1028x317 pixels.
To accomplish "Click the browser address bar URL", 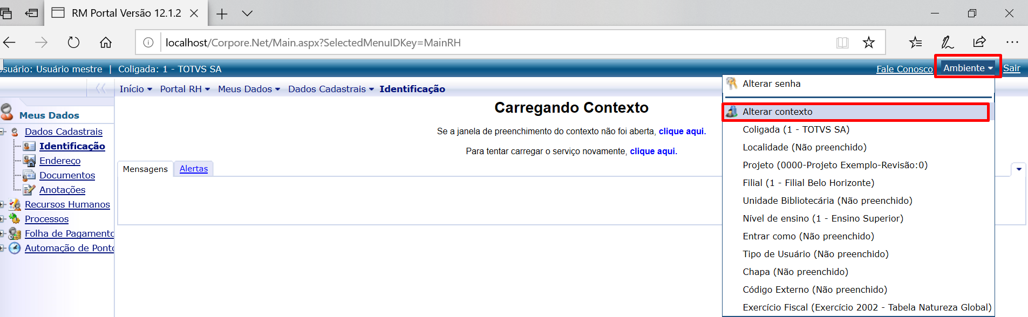I will pos(313,43).
